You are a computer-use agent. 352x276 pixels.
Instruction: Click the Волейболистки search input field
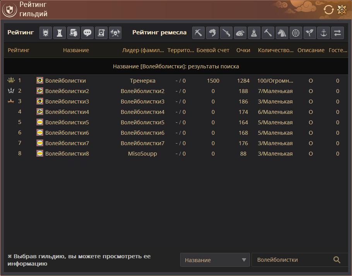coord(292,260)
